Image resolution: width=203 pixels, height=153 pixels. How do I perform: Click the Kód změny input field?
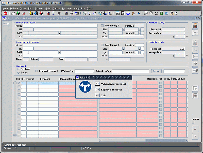pos(84,71)
